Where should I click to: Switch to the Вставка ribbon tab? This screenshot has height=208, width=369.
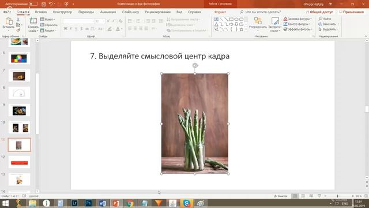coord(41,12)
